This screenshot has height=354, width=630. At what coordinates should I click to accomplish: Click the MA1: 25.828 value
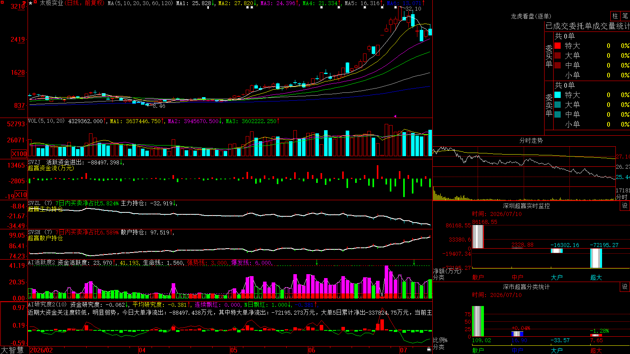(x=193, y=3)
